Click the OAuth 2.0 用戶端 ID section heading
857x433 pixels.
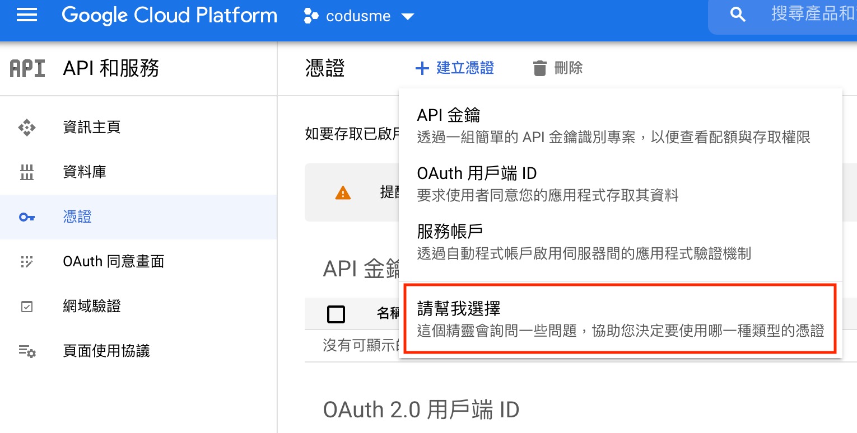coord(421,410)
